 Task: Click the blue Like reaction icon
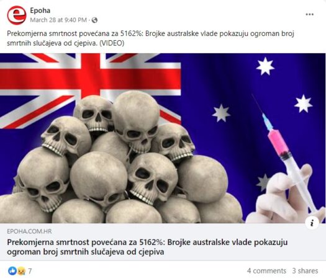tap(12, 271)
